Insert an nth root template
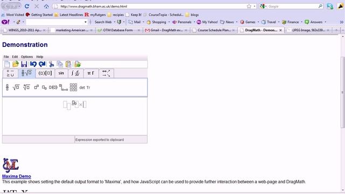The image size is (345, 194). [x=26, y=87]
